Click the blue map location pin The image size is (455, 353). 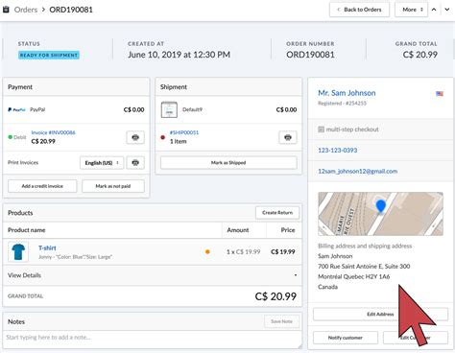(x=380, y=206)
